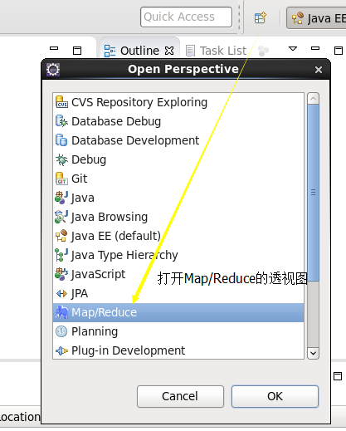The width and height of the screenshot is (346, 431).
Task: Select Java EE (default) entry
Action: (178, 236)
